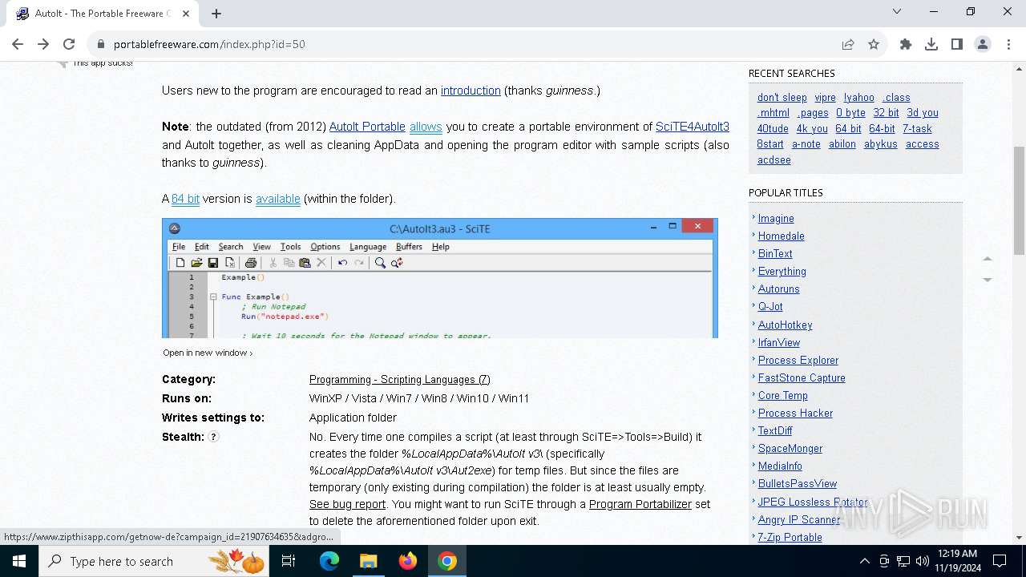Open popular title Process Hacker
This screenshot has width=1026, height=577.
pyautogui.click(x=795, y=414)
